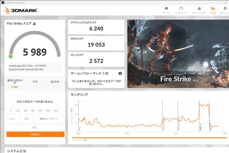Click the green score indicator dot on gauge
This screenshot has height=153, width=229.
point(11,56)
